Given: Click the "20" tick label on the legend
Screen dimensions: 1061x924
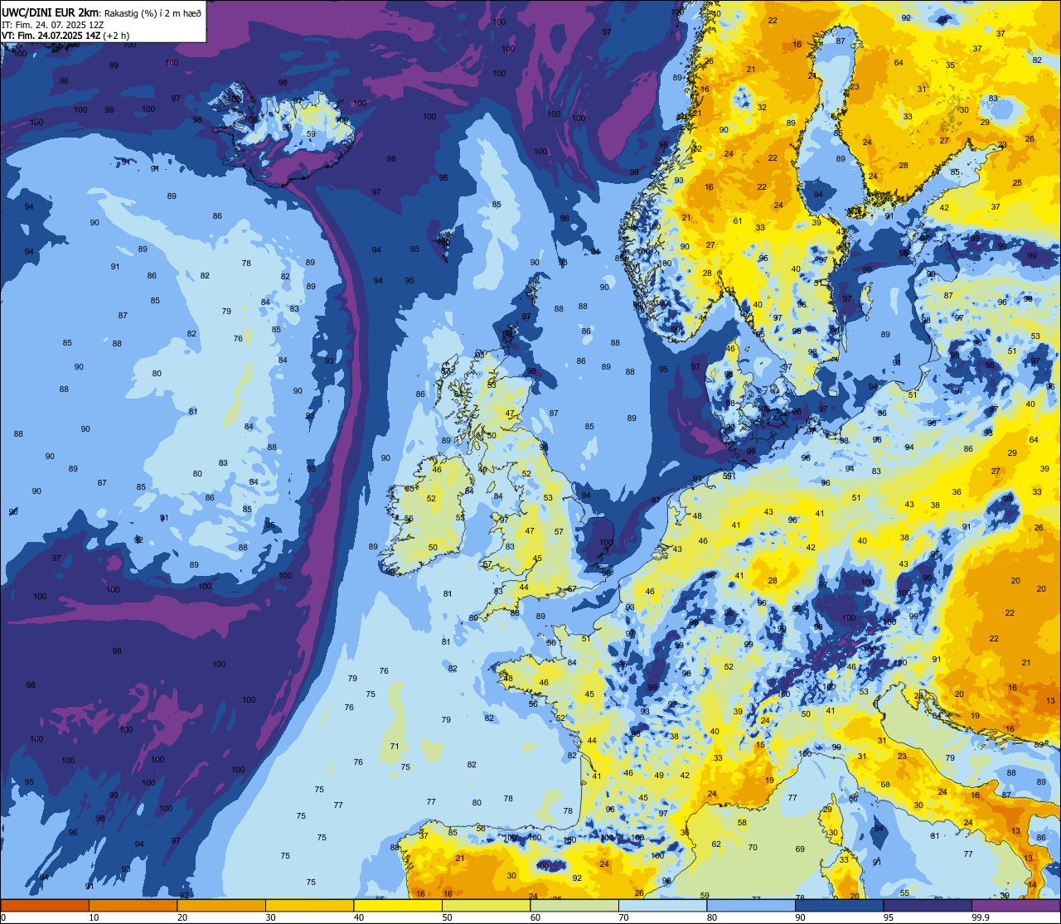Looking at the screenshot, I should (182, 917).
